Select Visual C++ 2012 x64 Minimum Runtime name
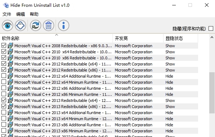 [x=63, y=82]
